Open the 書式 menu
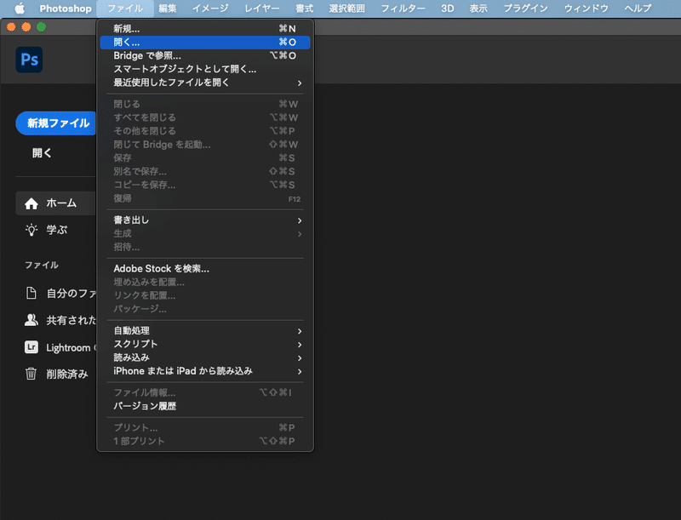The height and width of the screenshot is (520, 681). 305,9
